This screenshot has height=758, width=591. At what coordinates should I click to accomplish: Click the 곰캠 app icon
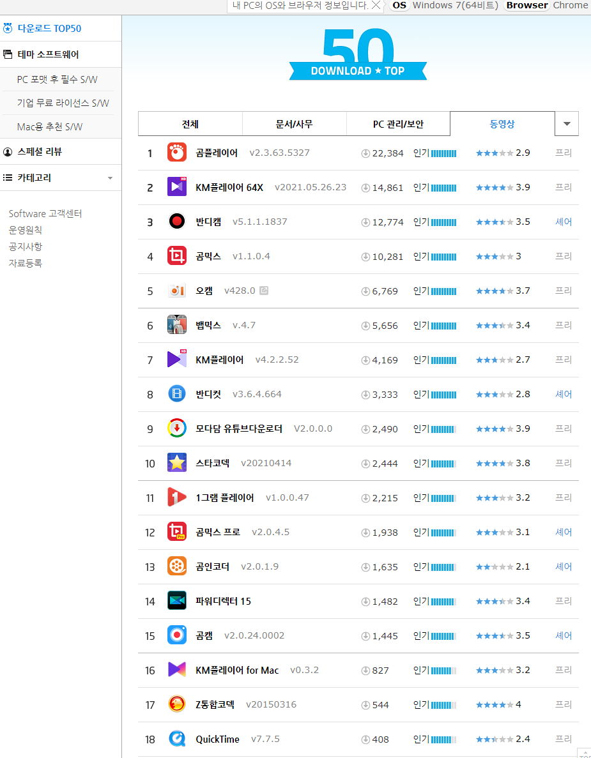[x=176, y=635]
